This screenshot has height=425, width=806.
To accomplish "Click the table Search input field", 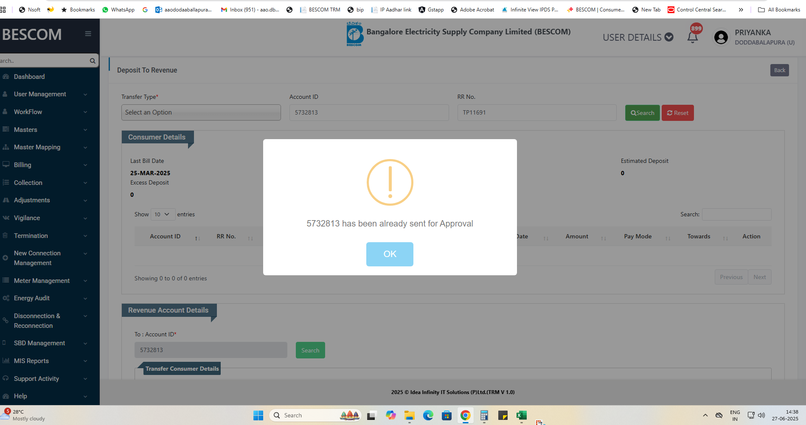I will (736, 215).
